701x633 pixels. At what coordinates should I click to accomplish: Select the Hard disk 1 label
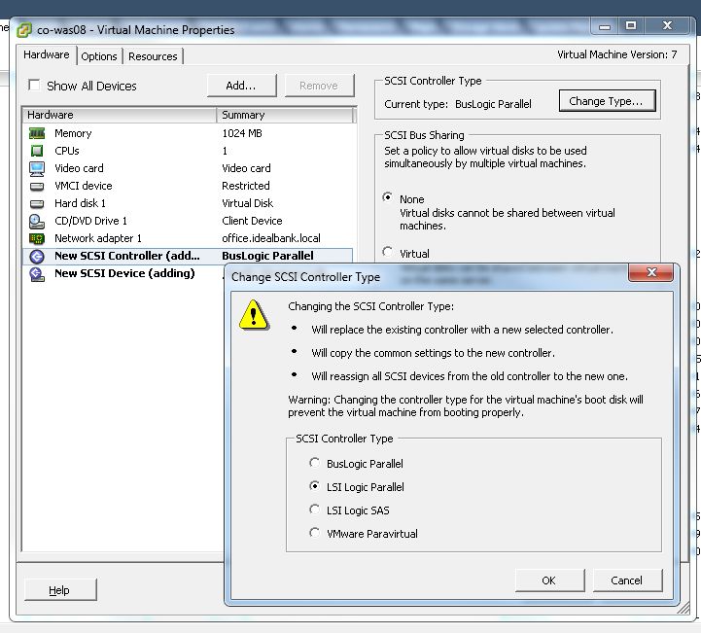coord(80,203)
